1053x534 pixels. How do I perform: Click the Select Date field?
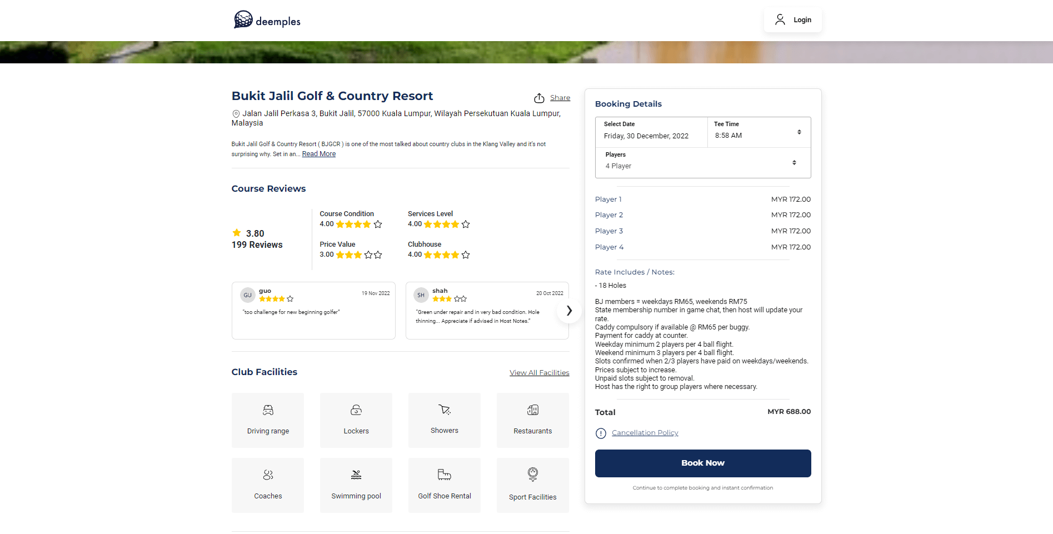[x=652, y=132]
